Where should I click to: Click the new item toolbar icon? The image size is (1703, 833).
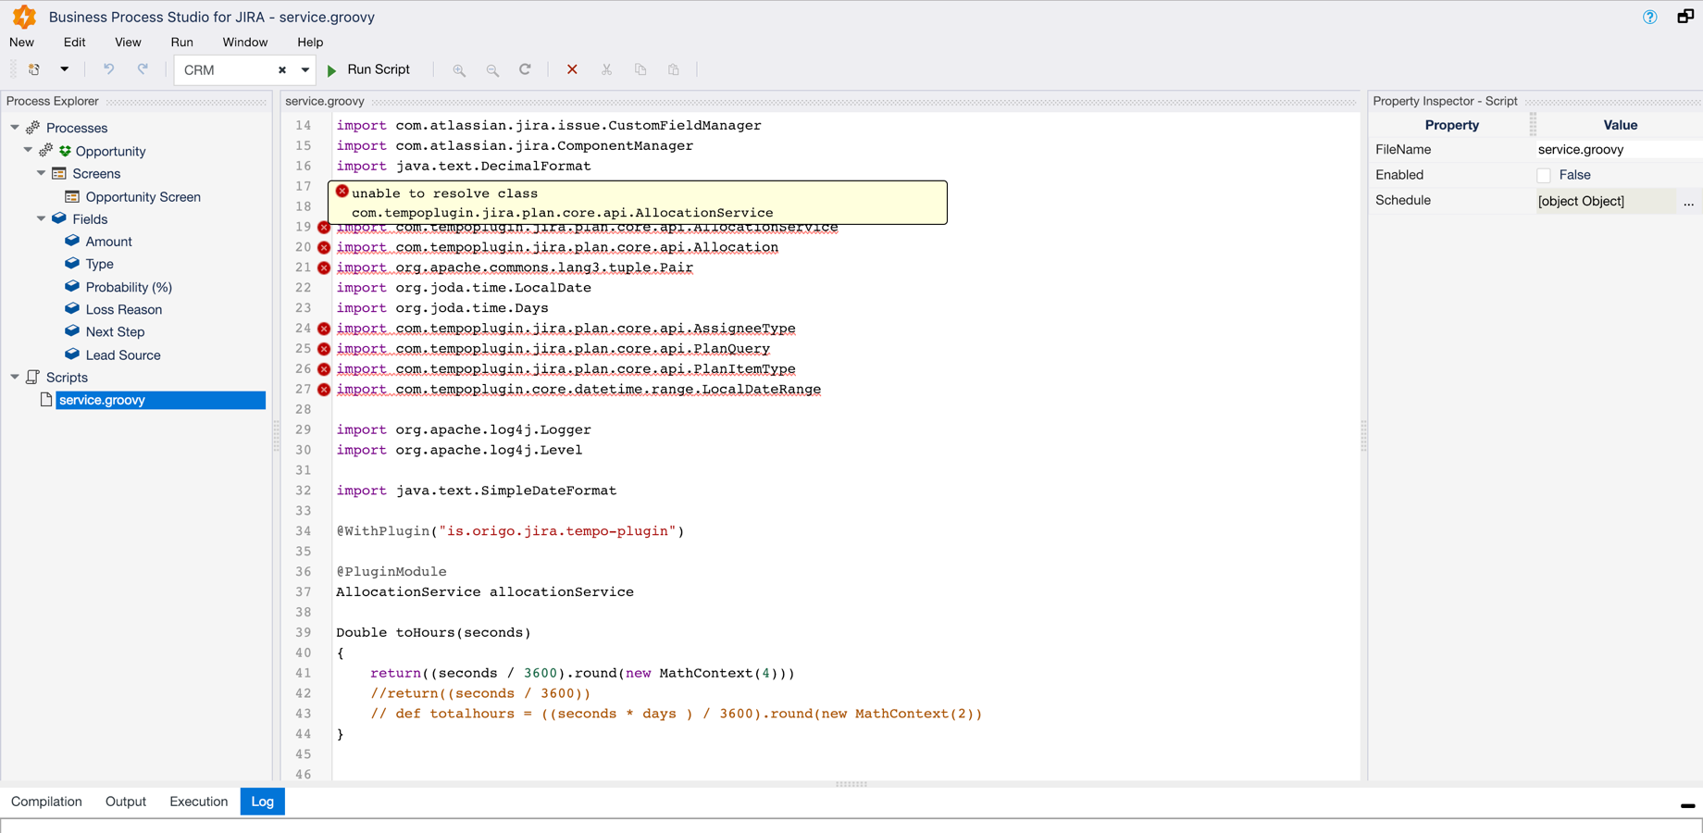(x=34, y=69)
